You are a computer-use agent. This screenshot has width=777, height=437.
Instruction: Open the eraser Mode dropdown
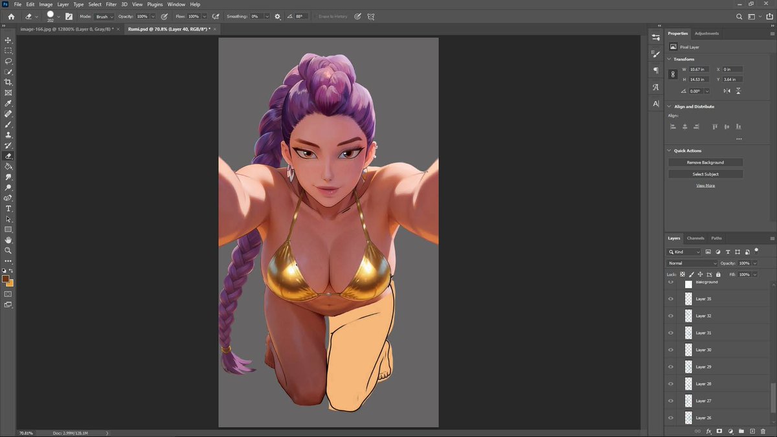(x=105, y=16)
